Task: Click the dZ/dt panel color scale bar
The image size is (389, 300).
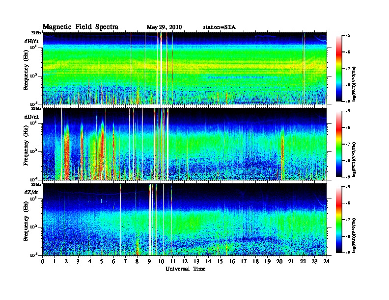Action: (339, 220)
